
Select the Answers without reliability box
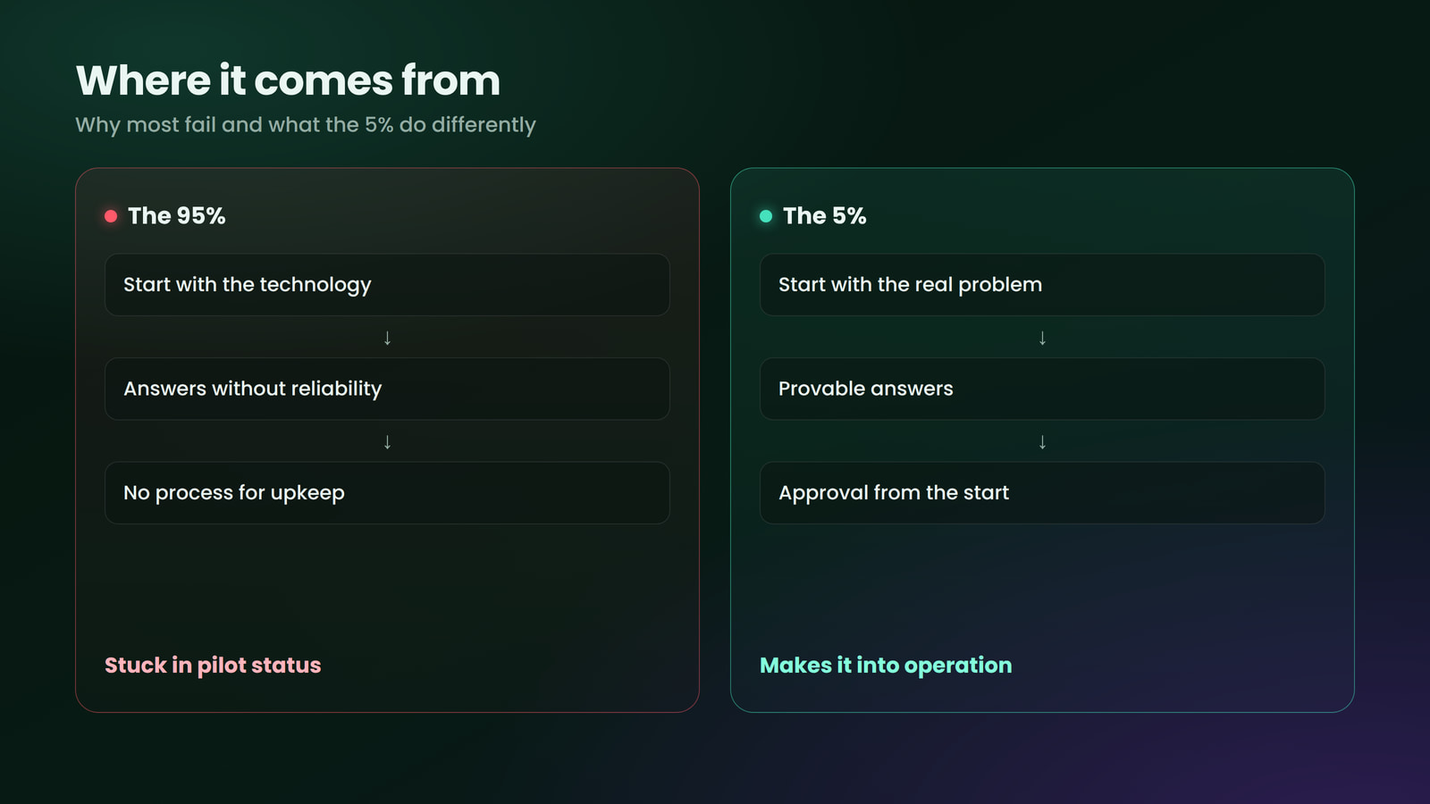point(387,389)
